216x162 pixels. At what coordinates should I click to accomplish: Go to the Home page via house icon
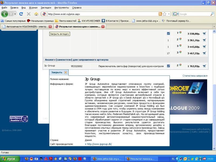(x=36, y=14)
